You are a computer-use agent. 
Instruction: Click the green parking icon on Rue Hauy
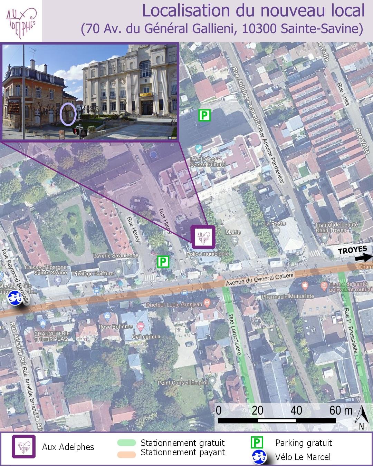point(163,262)
